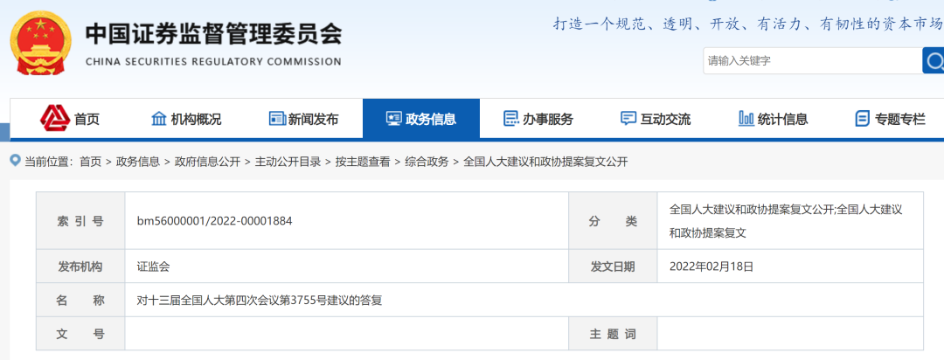The image size is (944, 360).
Task: Click the national emblem logo
Action: click(x=39, y=43)
